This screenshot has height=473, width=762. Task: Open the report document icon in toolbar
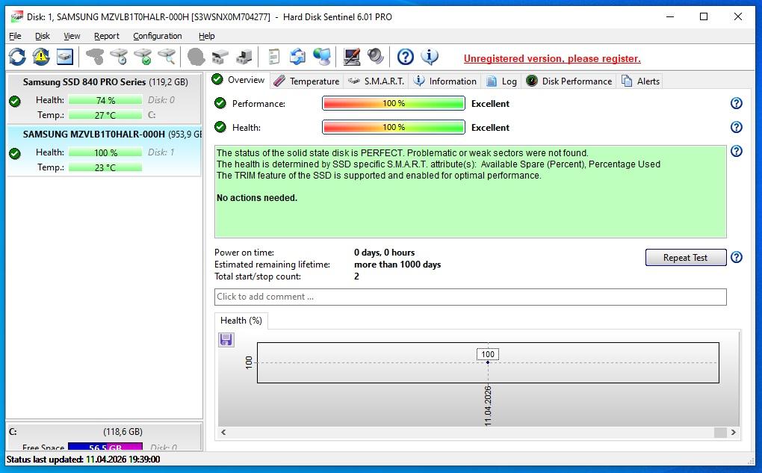(274, 57)
